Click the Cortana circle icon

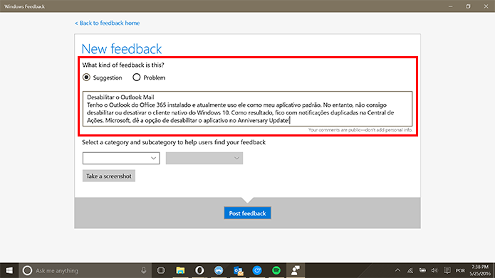pos(28,270)
